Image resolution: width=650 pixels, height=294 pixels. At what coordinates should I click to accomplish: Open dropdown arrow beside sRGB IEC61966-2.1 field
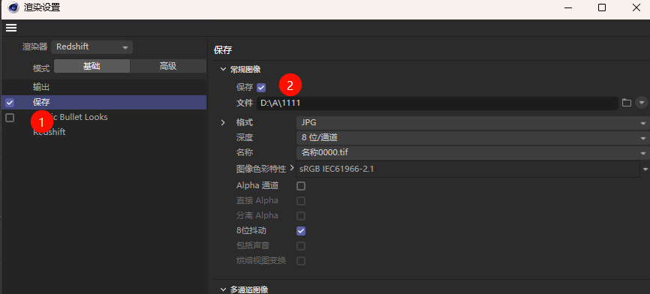[x=645, y=169]
